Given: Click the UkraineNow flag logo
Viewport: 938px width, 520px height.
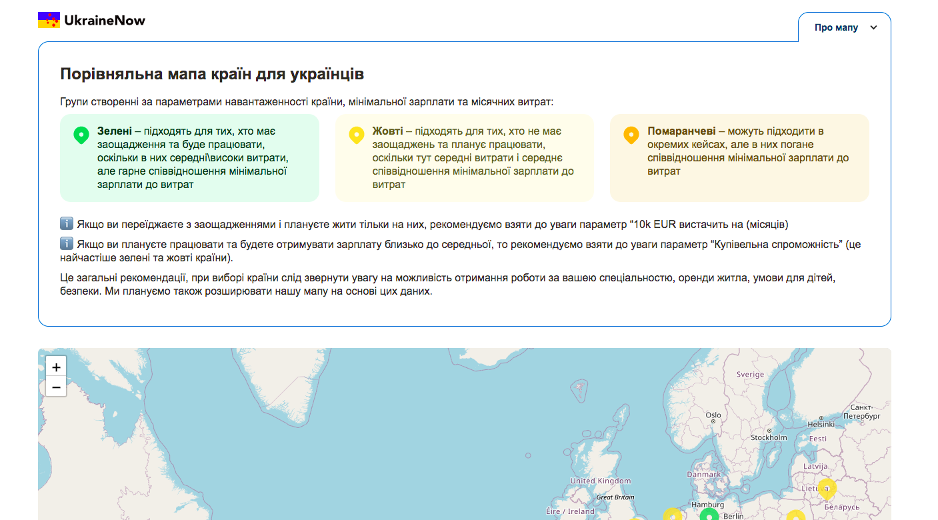Looking at the screenshot, I should (48, 19).
